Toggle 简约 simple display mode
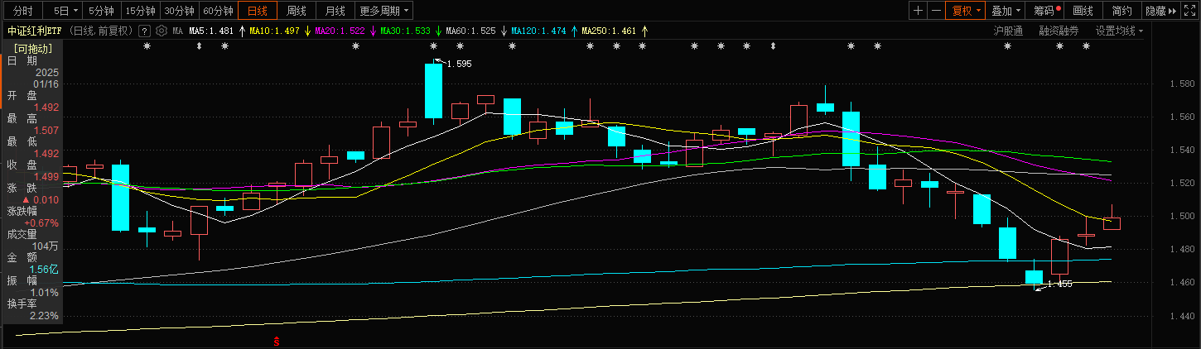The height and width of the screenshot is (349, 1201). [x=1121, y=11]
